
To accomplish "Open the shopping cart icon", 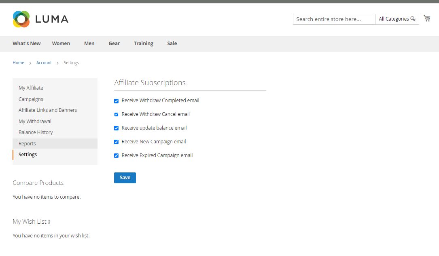I will (427, 18).
